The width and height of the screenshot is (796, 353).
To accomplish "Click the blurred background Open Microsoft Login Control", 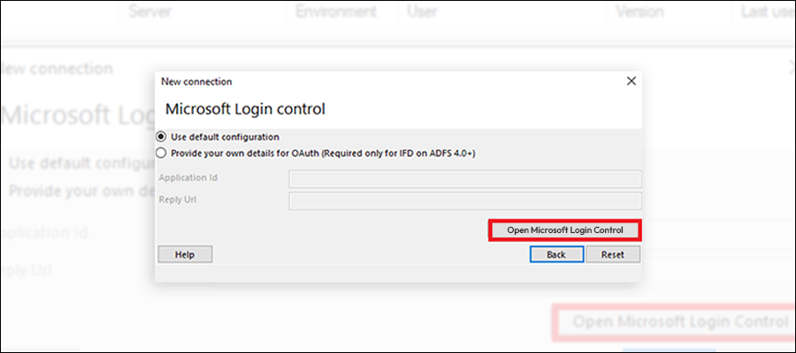I will (680, 321).
